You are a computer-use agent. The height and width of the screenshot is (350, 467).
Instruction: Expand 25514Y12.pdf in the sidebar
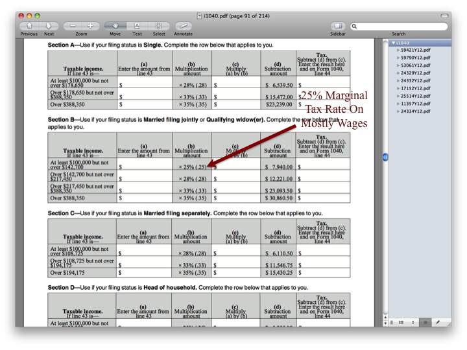coord(398,96)
